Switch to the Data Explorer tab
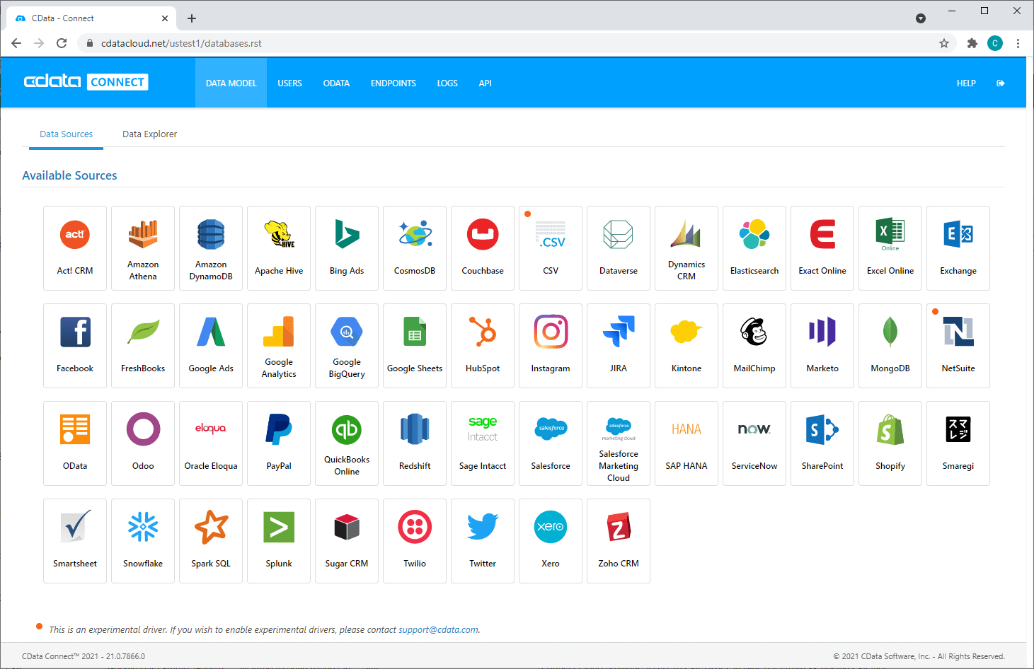 pyautogui.click(x=149, y=134)
